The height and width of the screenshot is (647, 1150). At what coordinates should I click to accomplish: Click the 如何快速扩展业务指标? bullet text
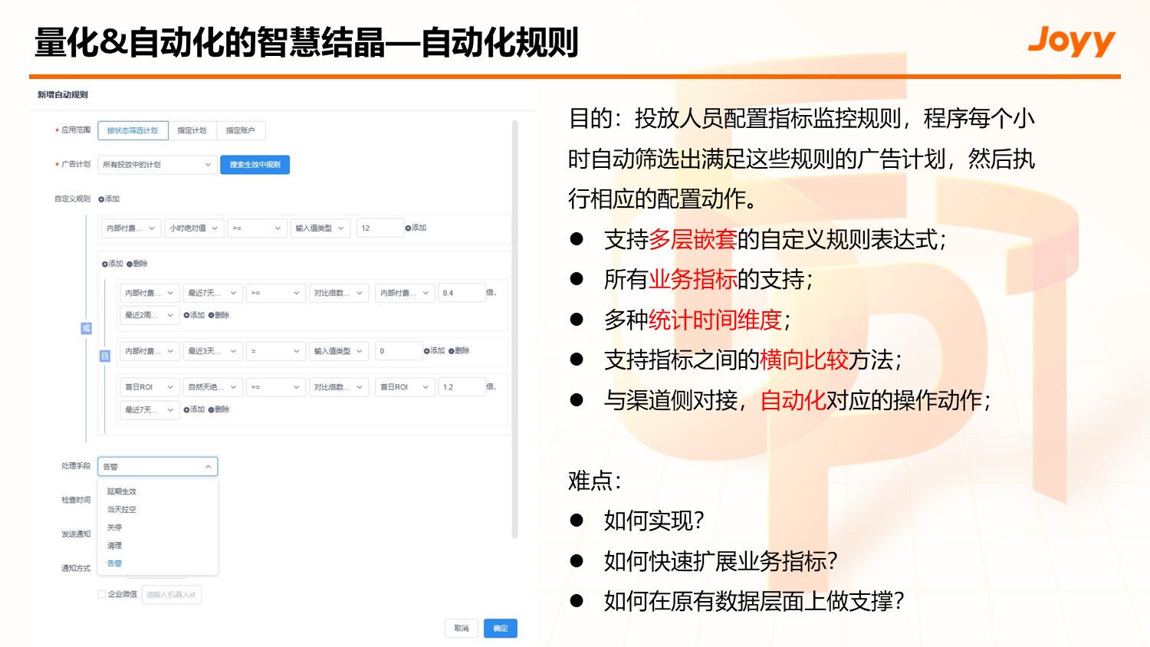point(721,561)
